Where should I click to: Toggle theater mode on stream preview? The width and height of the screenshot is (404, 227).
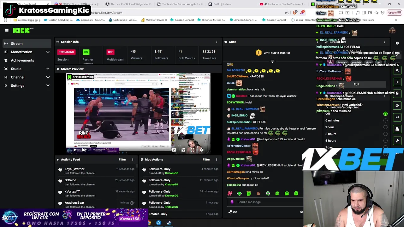point(183,150)
